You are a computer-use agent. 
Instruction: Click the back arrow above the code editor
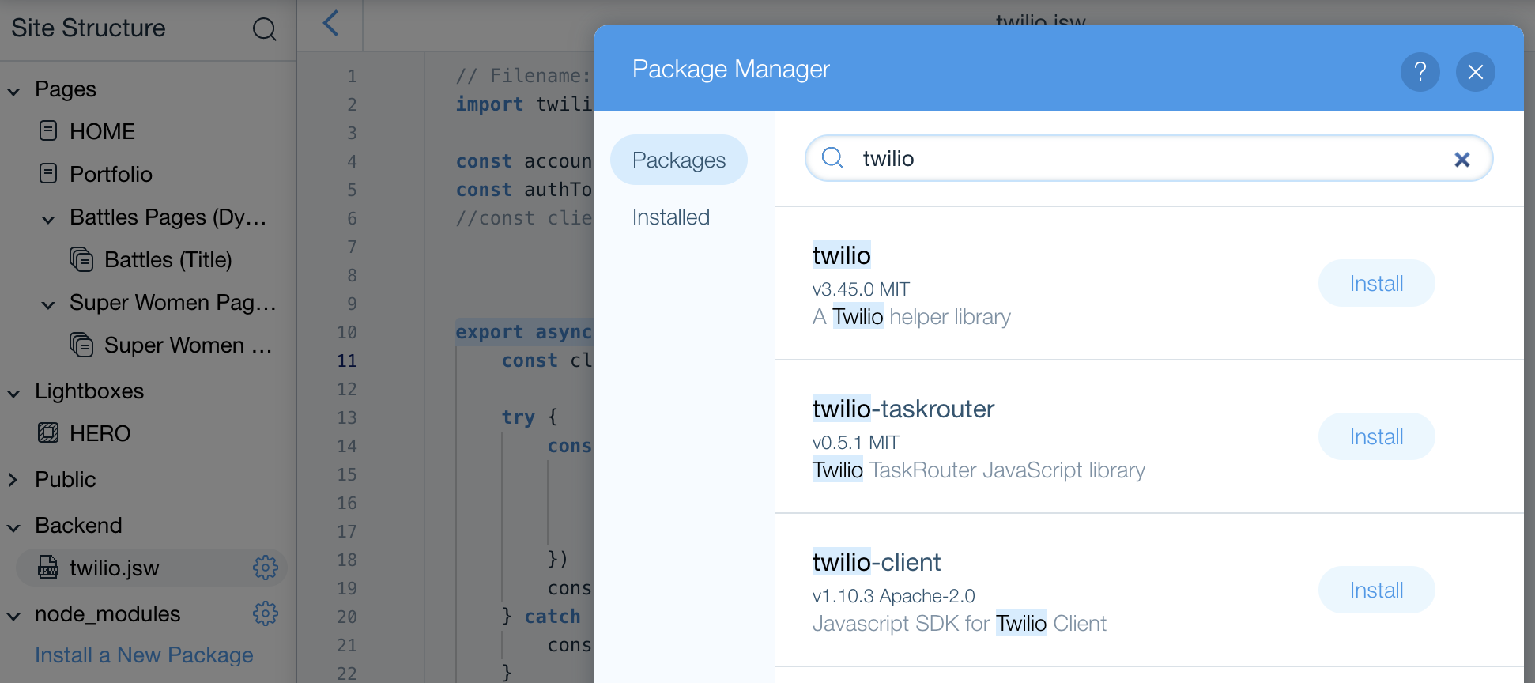[331, 23]
